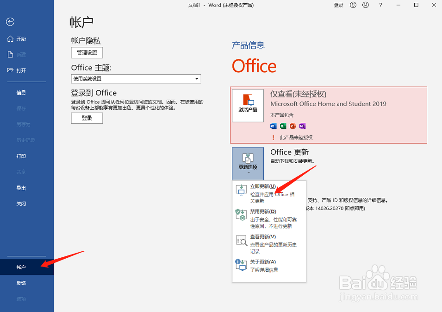Select the PowerPoint app icon in product info
Image resolution: width=442 pixels, height=312 pixels.
[x=293, y=126]
